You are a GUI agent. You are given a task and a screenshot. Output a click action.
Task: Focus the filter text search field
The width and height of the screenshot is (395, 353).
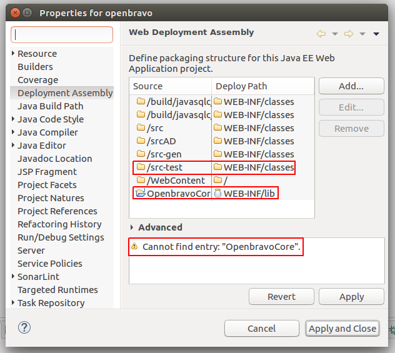tap(62, 34)
